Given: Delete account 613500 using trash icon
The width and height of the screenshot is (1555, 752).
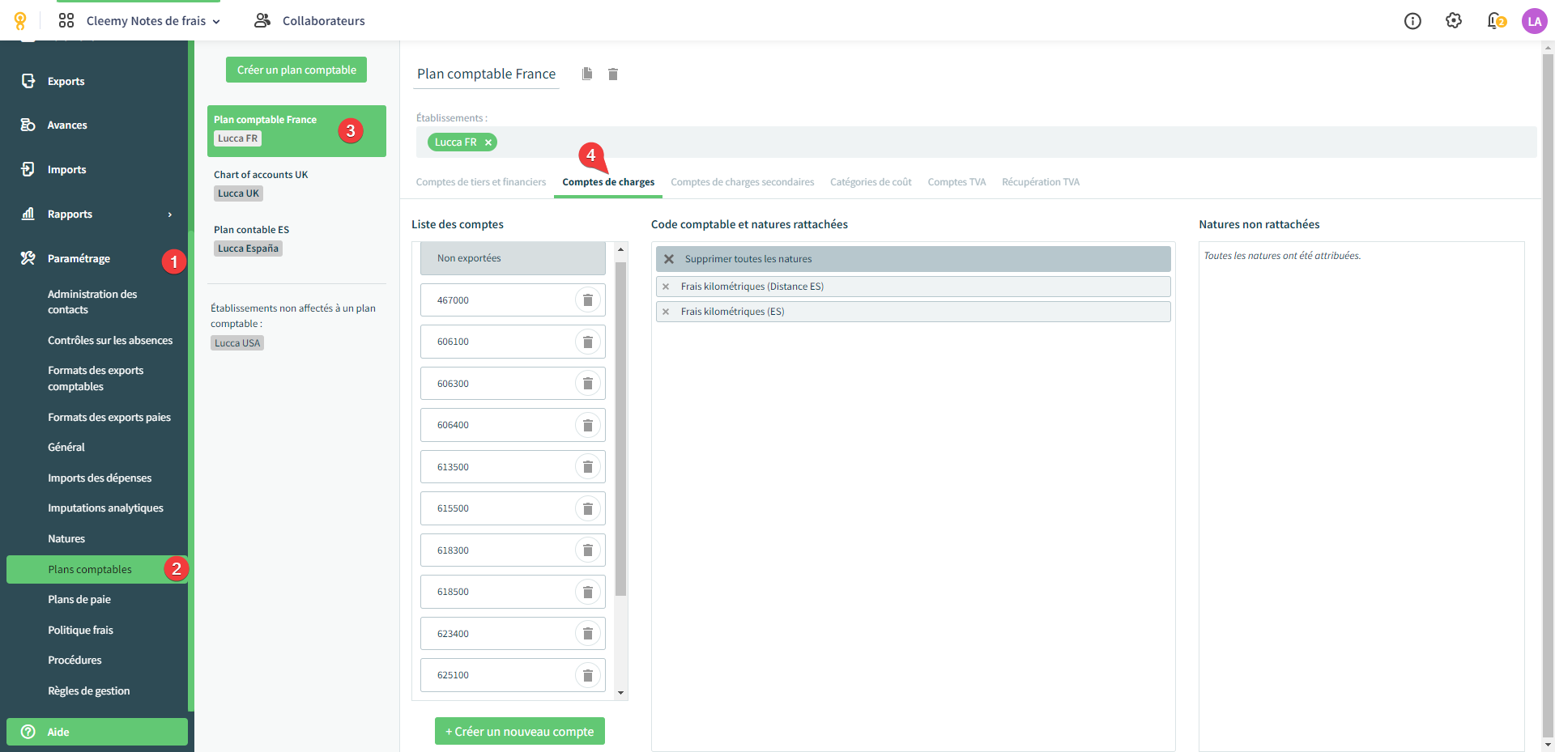Looking at the screenshot, I should tap(588, 467).
